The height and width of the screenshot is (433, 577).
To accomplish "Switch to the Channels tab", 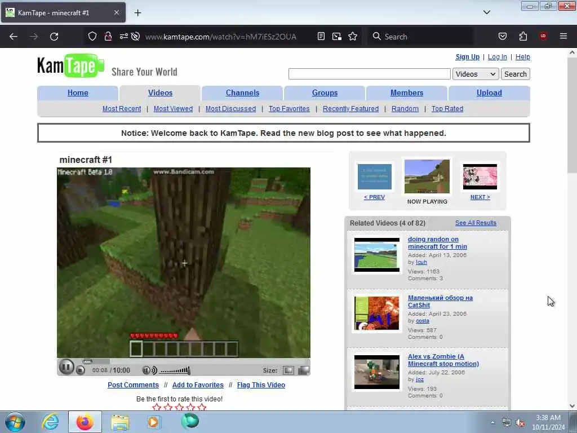I will click(x=242, y=93).
